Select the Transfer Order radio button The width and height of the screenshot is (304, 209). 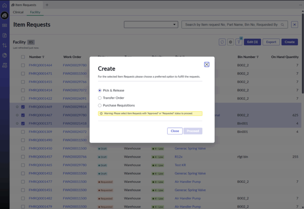pyautogui.click(x=100, y=98)
